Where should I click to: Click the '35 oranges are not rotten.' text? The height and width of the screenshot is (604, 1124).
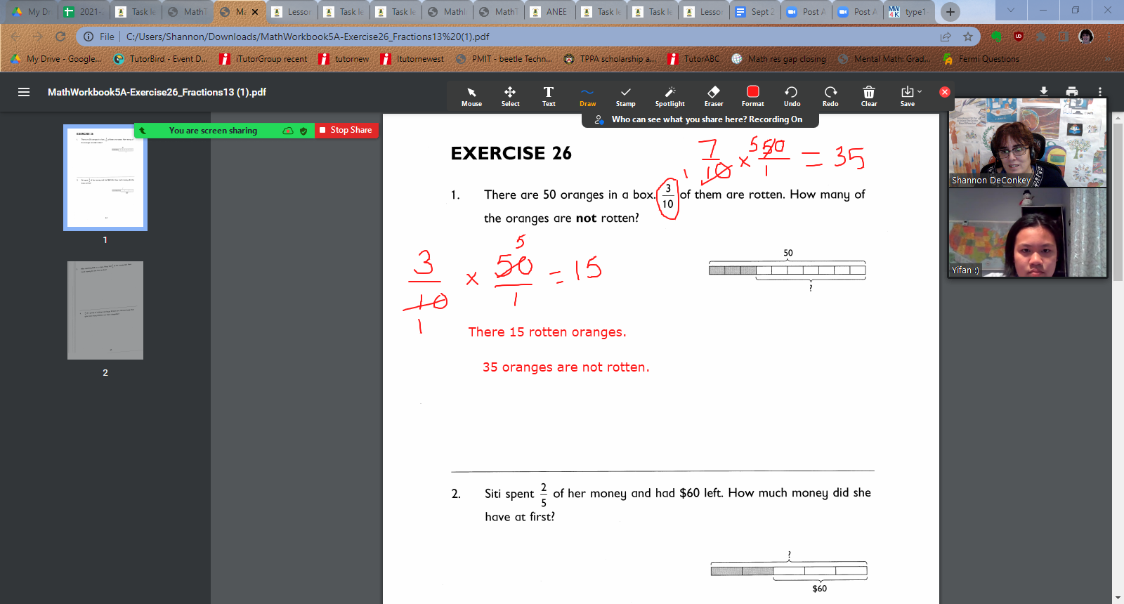(566, 367)
